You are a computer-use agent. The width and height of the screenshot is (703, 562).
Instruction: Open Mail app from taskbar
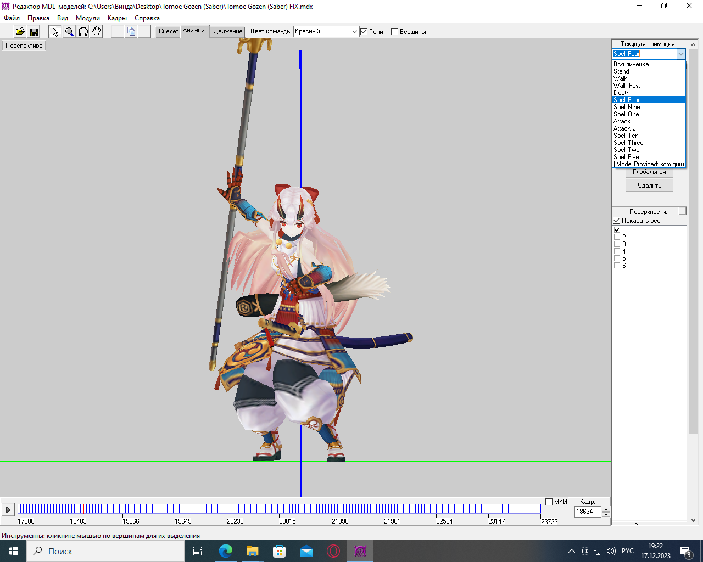click(306, 551)
